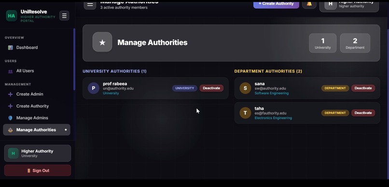This screenshot has width=389, height=187.
Task: Click the All Users people icon
Action: coord(11,71)
